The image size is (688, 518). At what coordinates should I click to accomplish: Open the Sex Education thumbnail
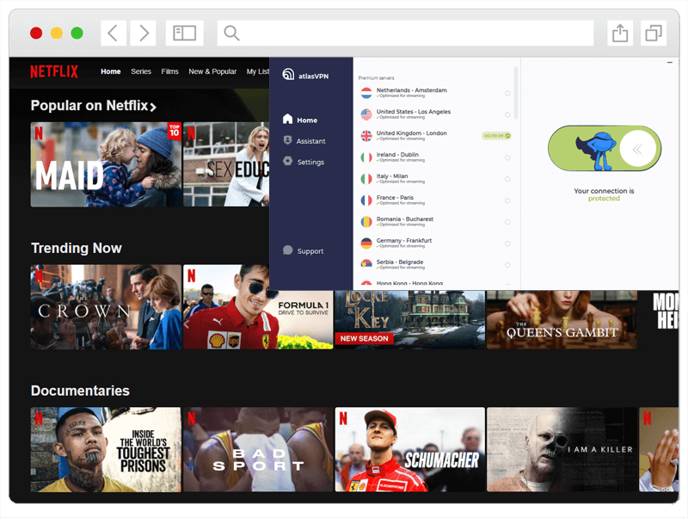pos(226,164)
